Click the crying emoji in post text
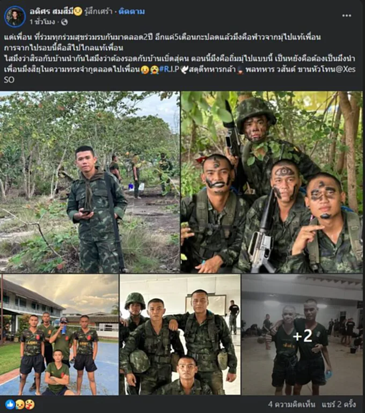This screenshot has width=365, height=413. pyautogui.click(x=154, y=70)
